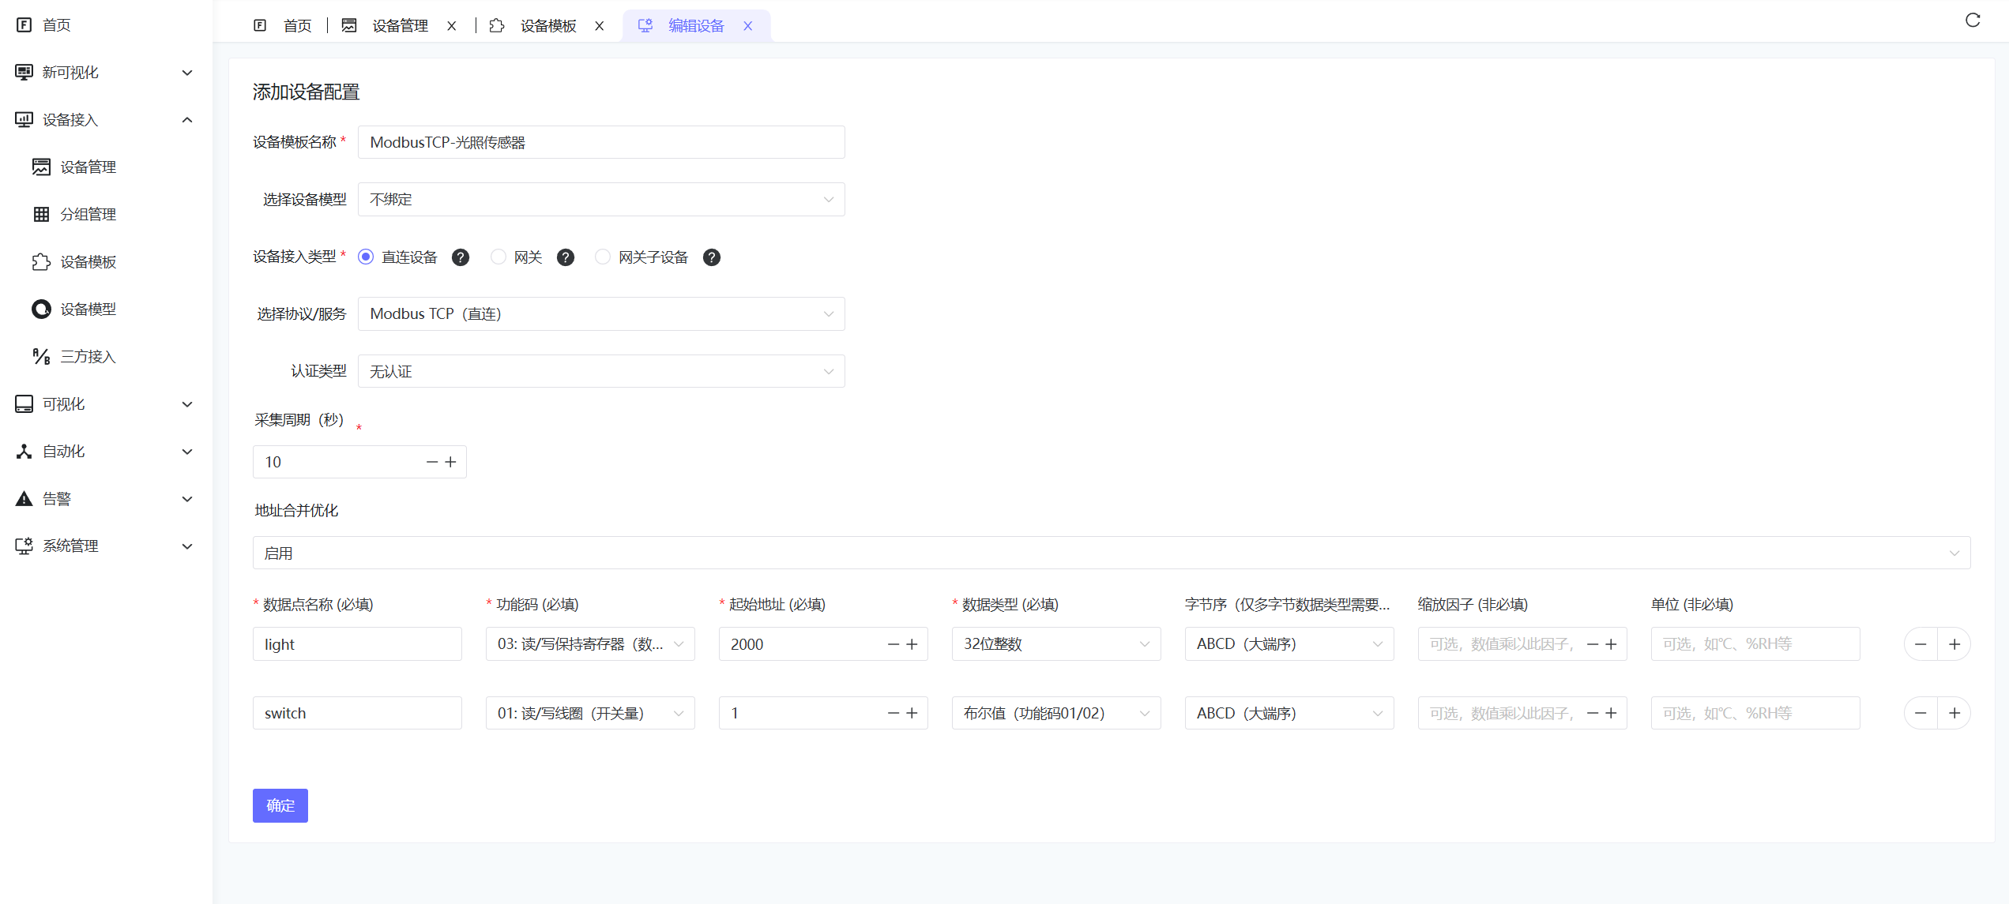Open the help icon next to 网关 option
Viewport: 2009px width, 904px height.
tap(566, 257)
